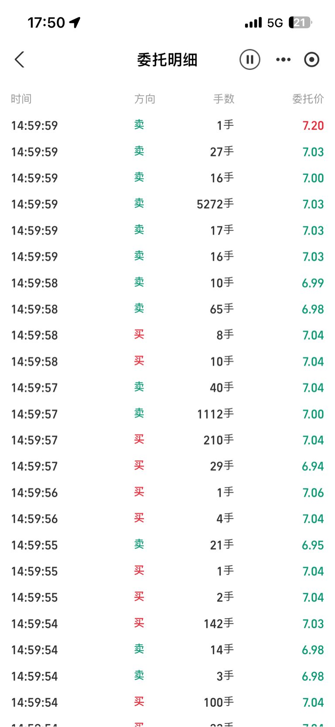Select the 210手 buy order row
Viewport: 335px width, 727px height.
pyautogui.click(x=167, y=440)
